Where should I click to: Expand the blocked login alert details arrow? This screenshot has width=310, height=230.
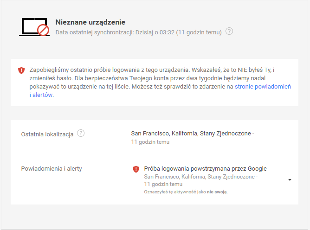(x=290, y=180)
